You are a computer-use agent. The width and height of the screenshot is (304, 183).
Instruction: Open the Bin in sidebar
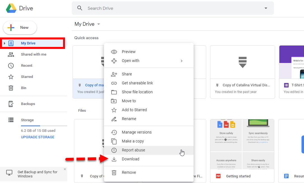(24, 88)
